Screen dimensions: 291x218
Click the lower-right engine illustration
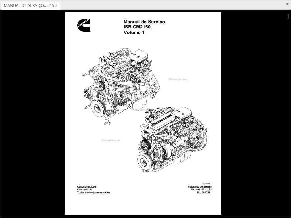coord(172,139)
